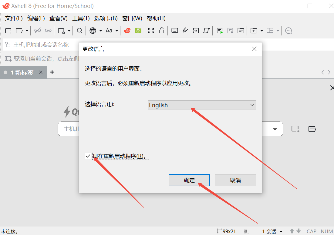The width and height of the screenshot is (334, 235).
Task: Click the padlock lock-screen icon
Action: pos(162,31)
